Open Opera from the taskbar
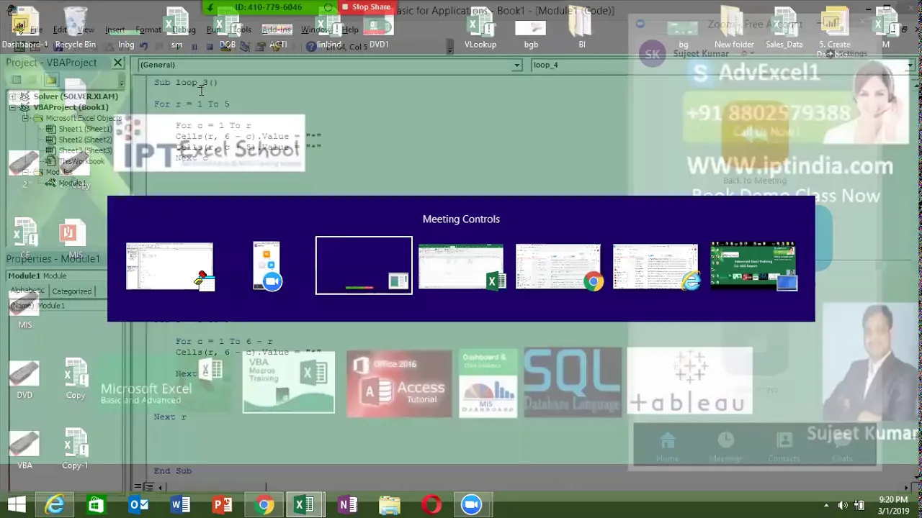The width and height of the screenshot is (922, 518). tap(431, 505)
